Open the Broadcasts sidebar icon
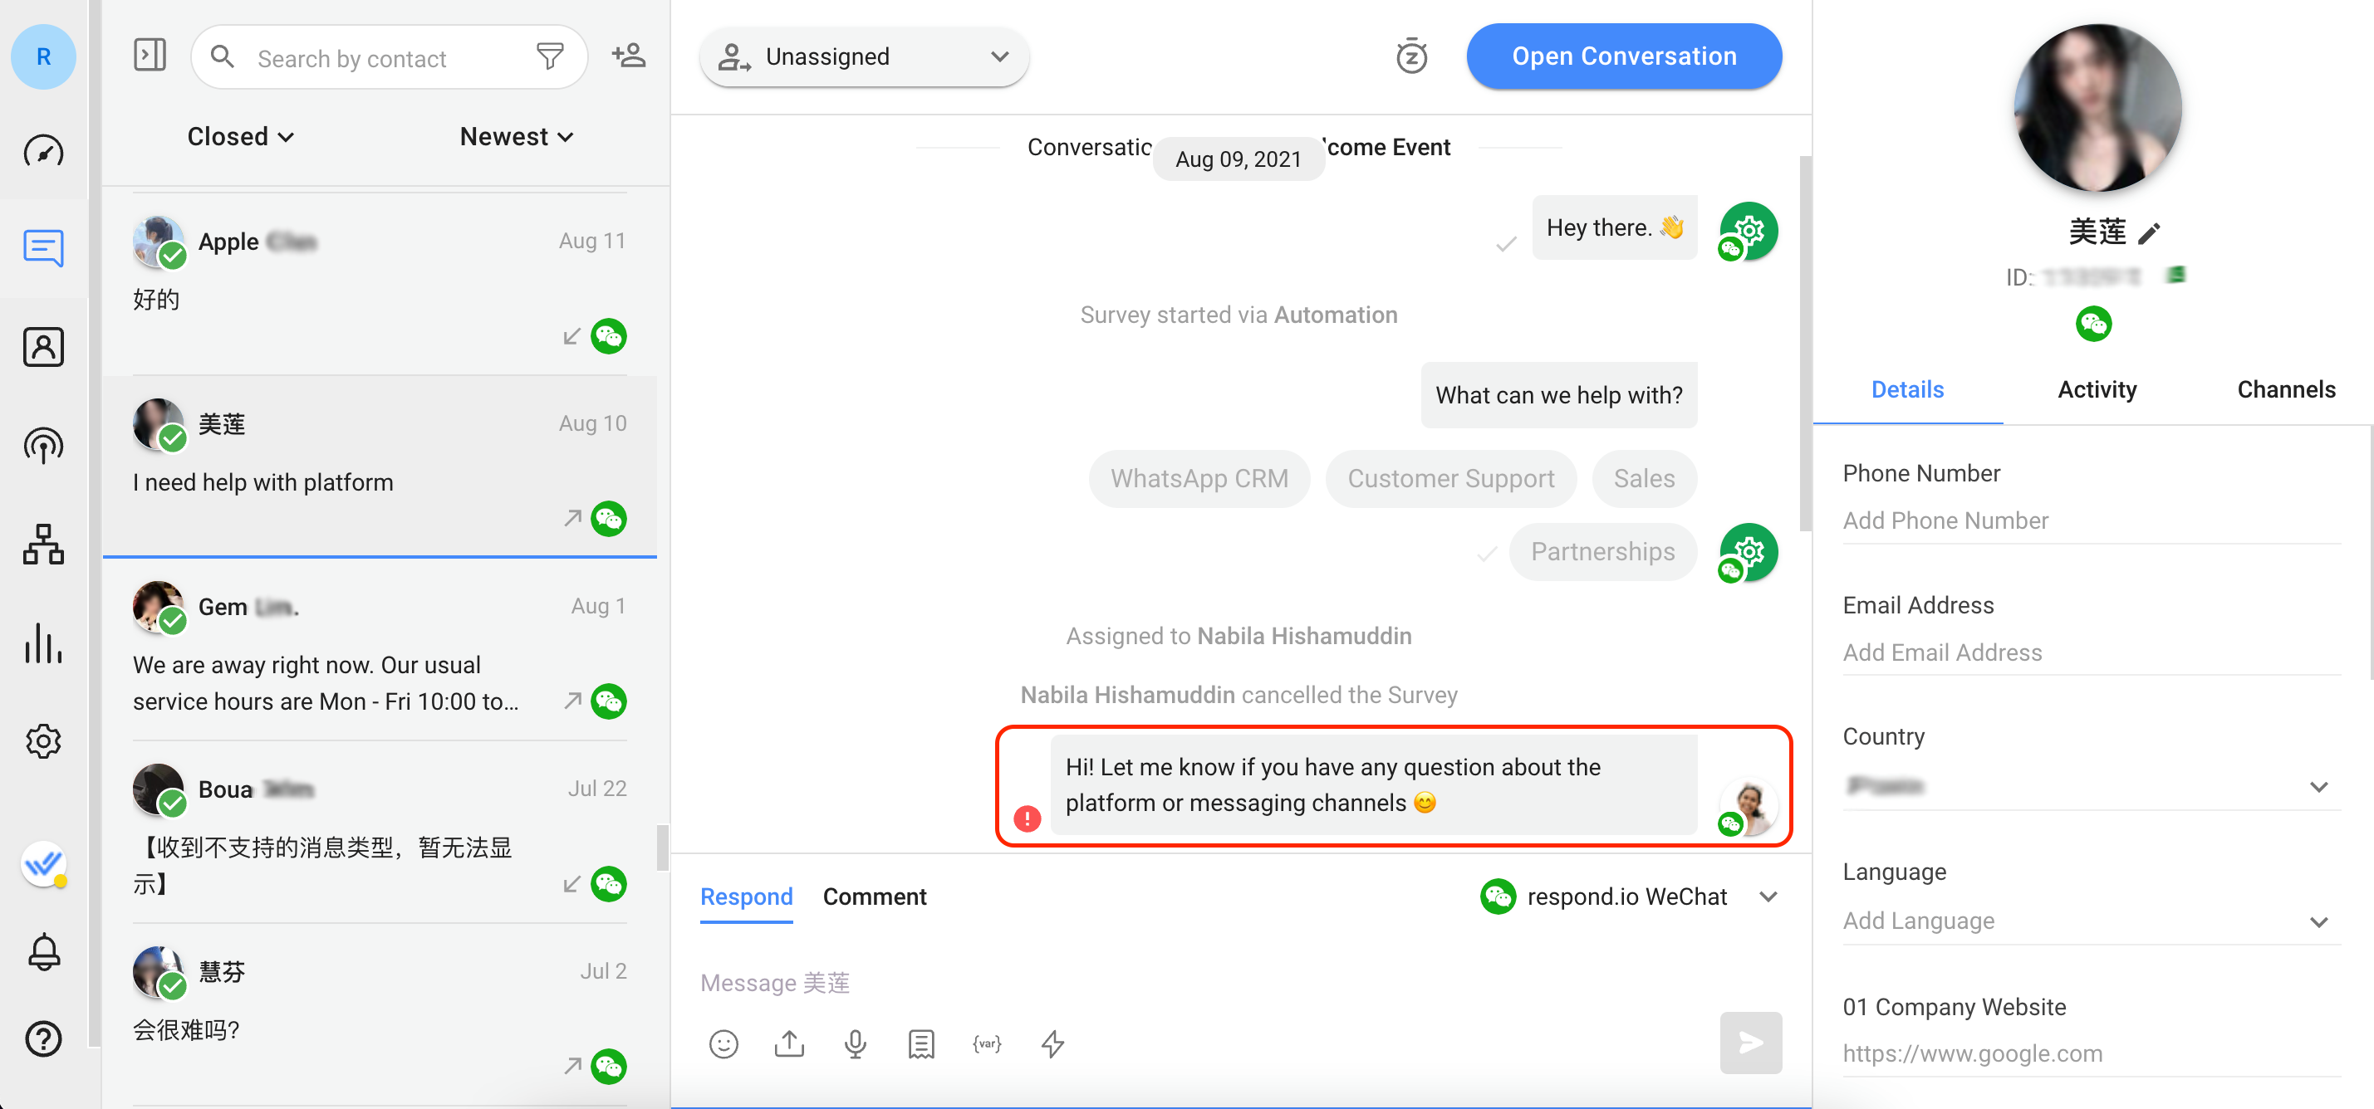This screenshot has height=1109, width=2374. (x=43, y=446)
